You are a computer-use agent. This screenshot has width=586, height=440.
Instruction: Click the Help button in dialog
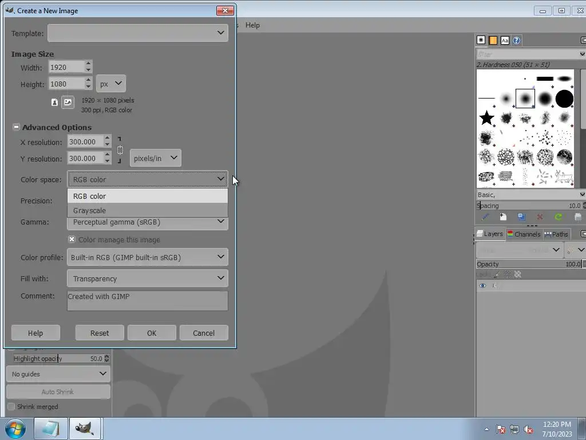[x=35, y=333]
